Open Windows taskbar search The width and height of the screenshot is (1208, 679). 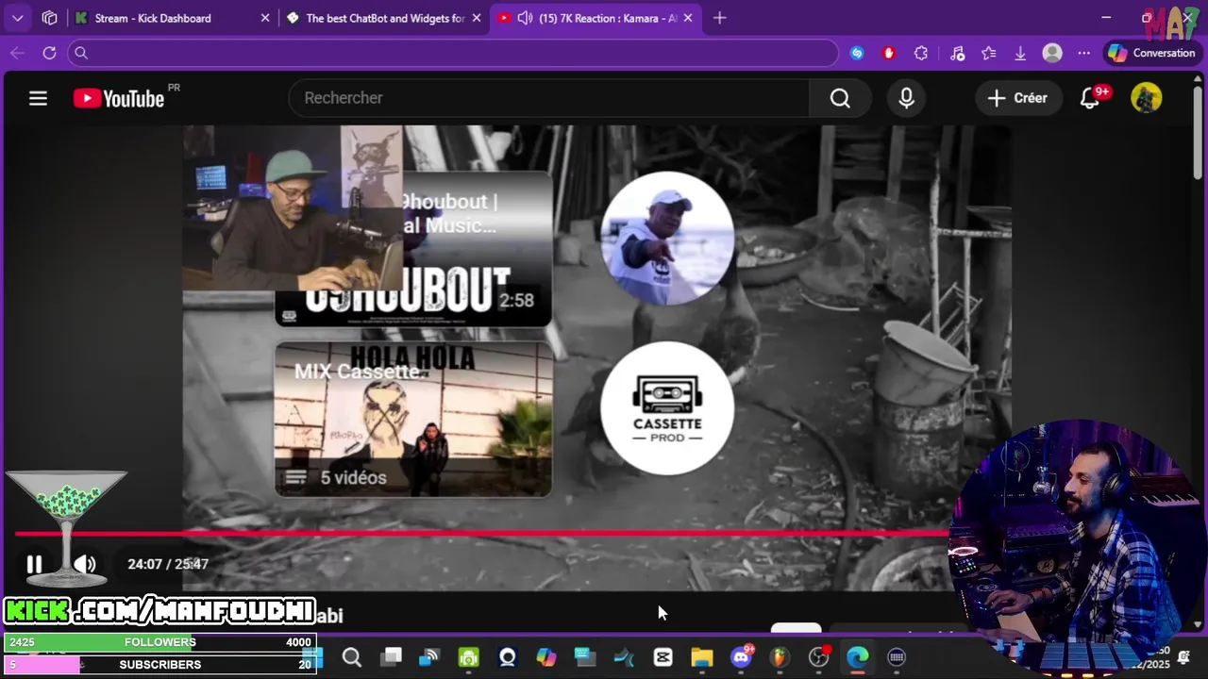tap(352, 657)
